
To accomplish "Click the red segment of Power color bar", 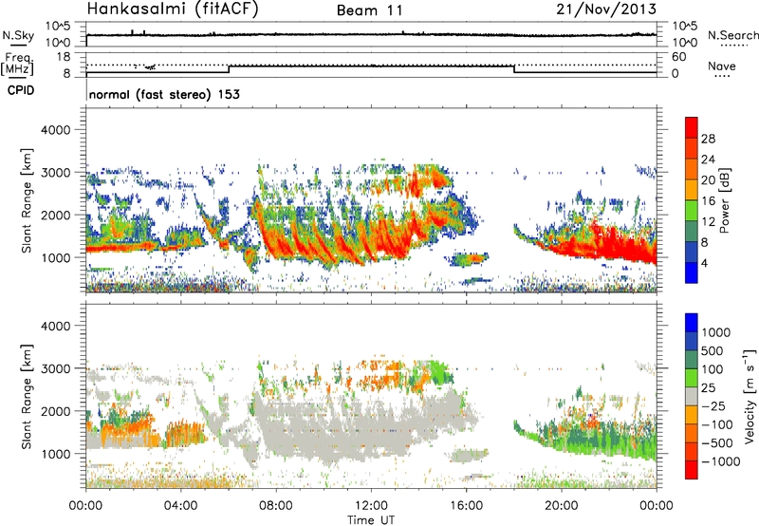I will point(692,127).
